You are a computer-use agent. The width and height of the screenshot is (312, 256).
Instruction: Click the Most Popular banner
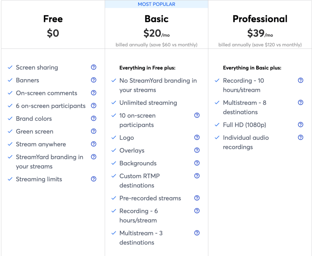[156, 4]
